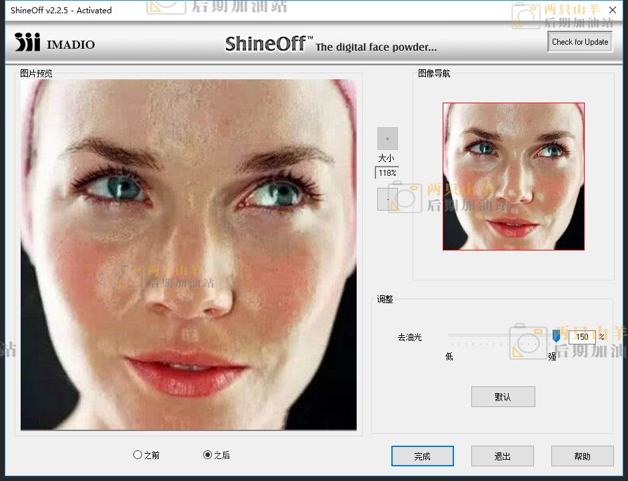This screenshot has width=628, height=481.
Task: Select the 之后 (after) radio button
Action: 208,455
